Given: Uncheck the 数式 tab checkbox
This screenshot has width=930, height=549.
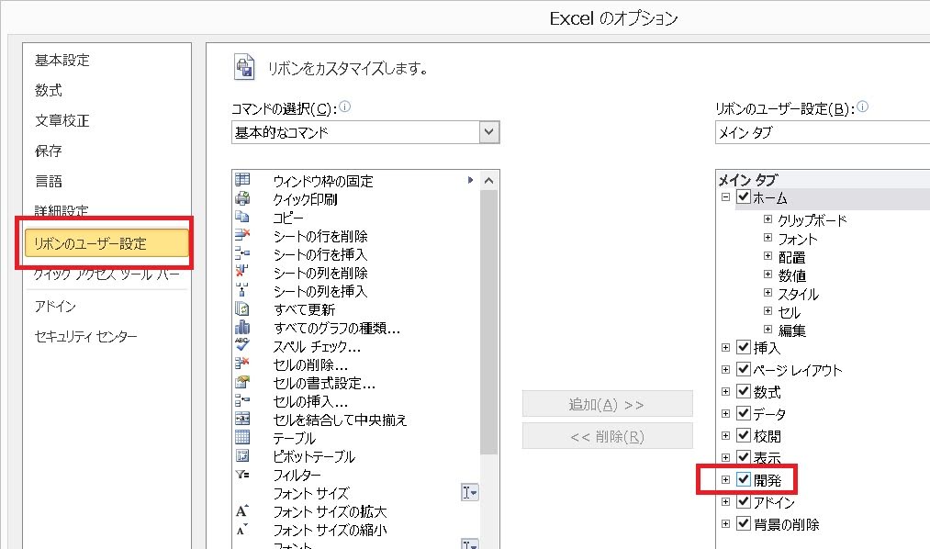Looking at the screenshot, I should coord(743,391).
